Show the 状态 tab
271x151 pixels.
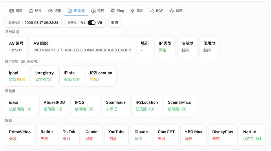click(x=176, y=11)
